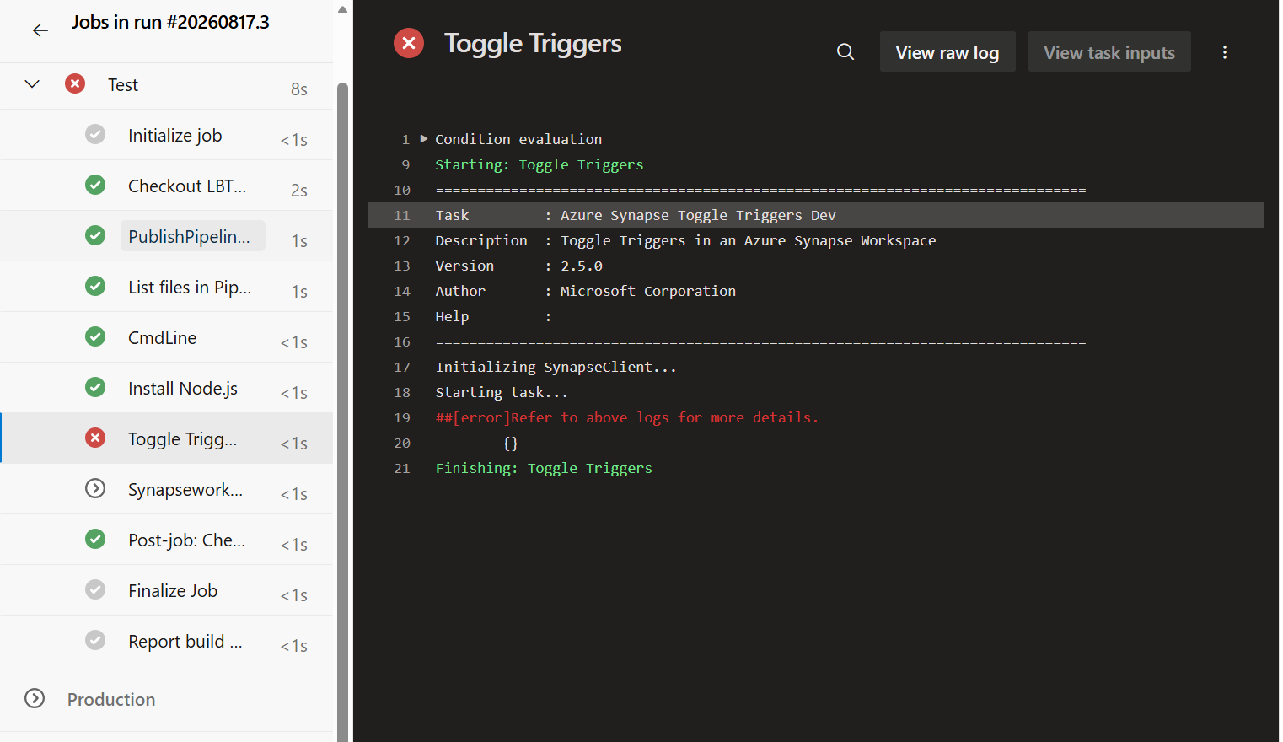Select the Finalize Job step
This screenshot has height=742, width=1283.
[167, 590]
